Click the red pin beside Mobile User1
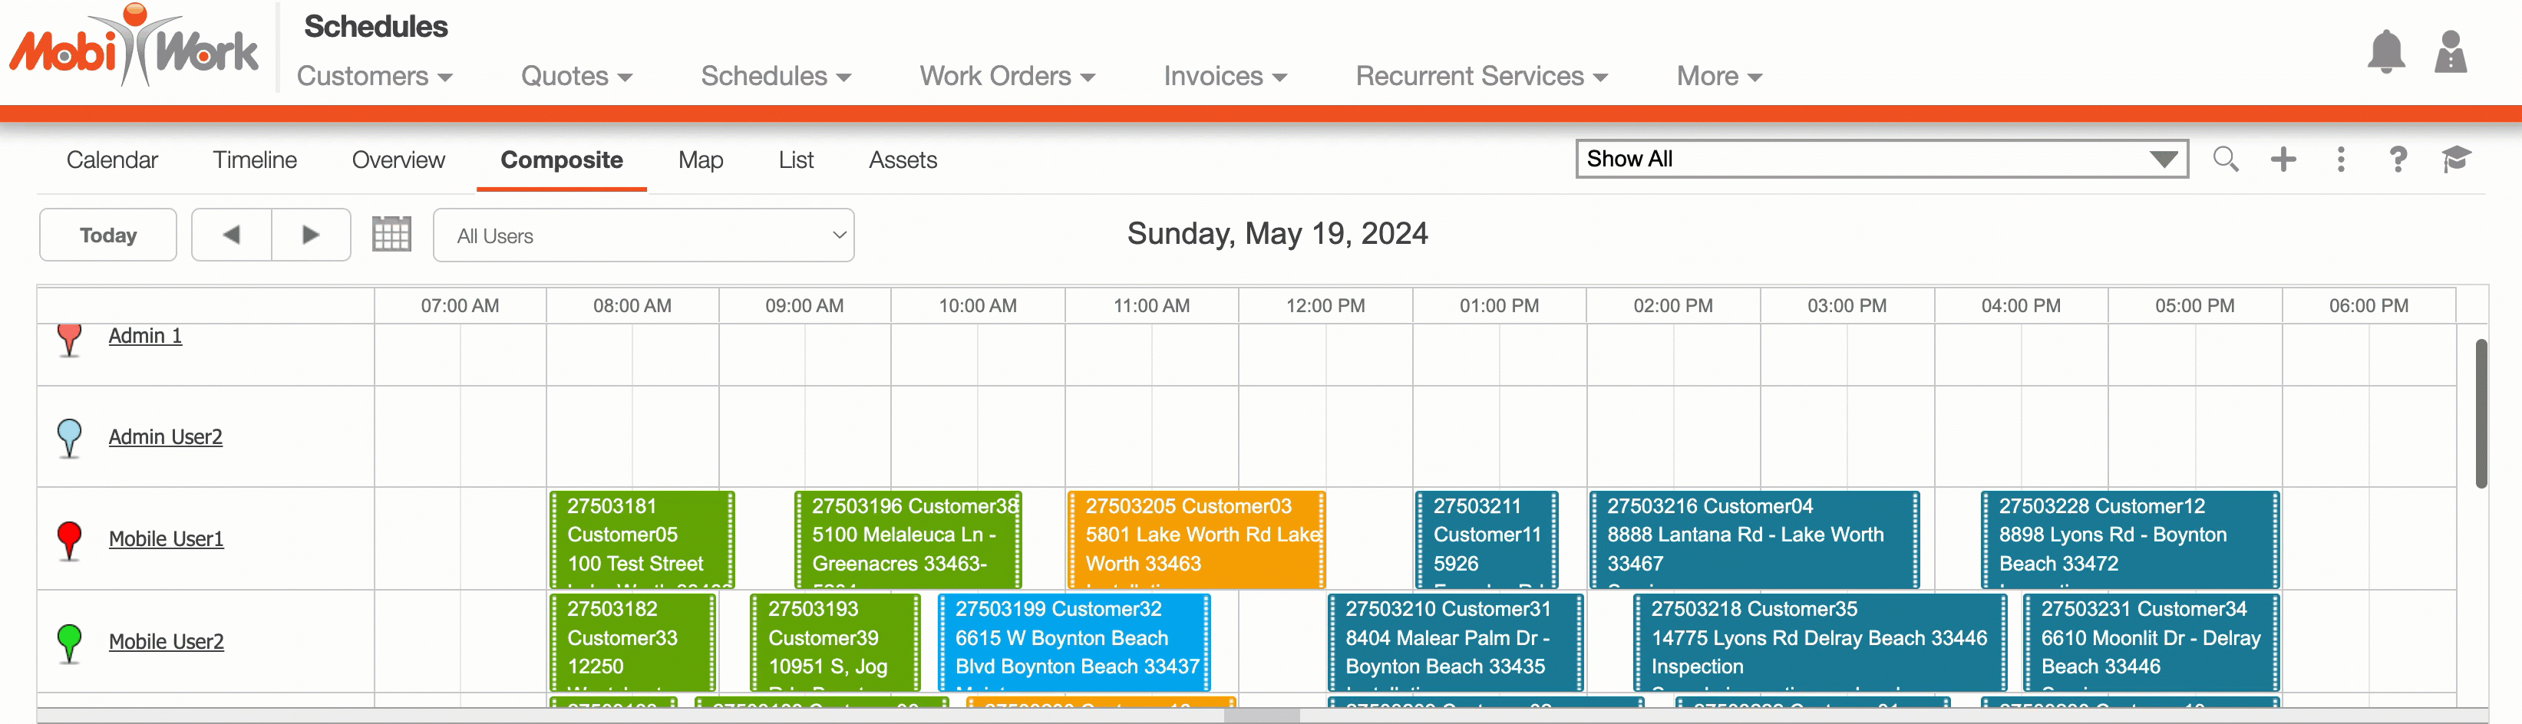Image resolution: width=2522 pixels, height=724 pixels. [x=70, y=539]
